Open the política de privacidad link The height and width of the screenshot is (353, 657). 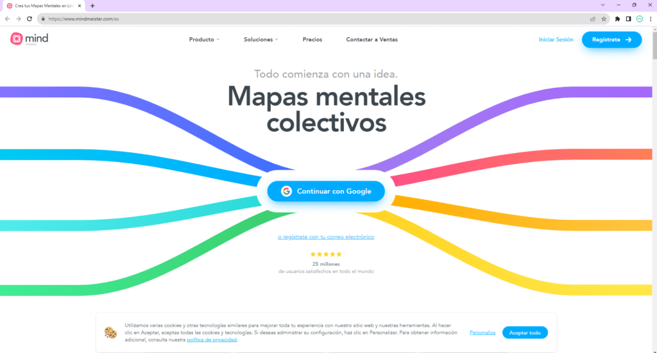[x=212, y=340]
